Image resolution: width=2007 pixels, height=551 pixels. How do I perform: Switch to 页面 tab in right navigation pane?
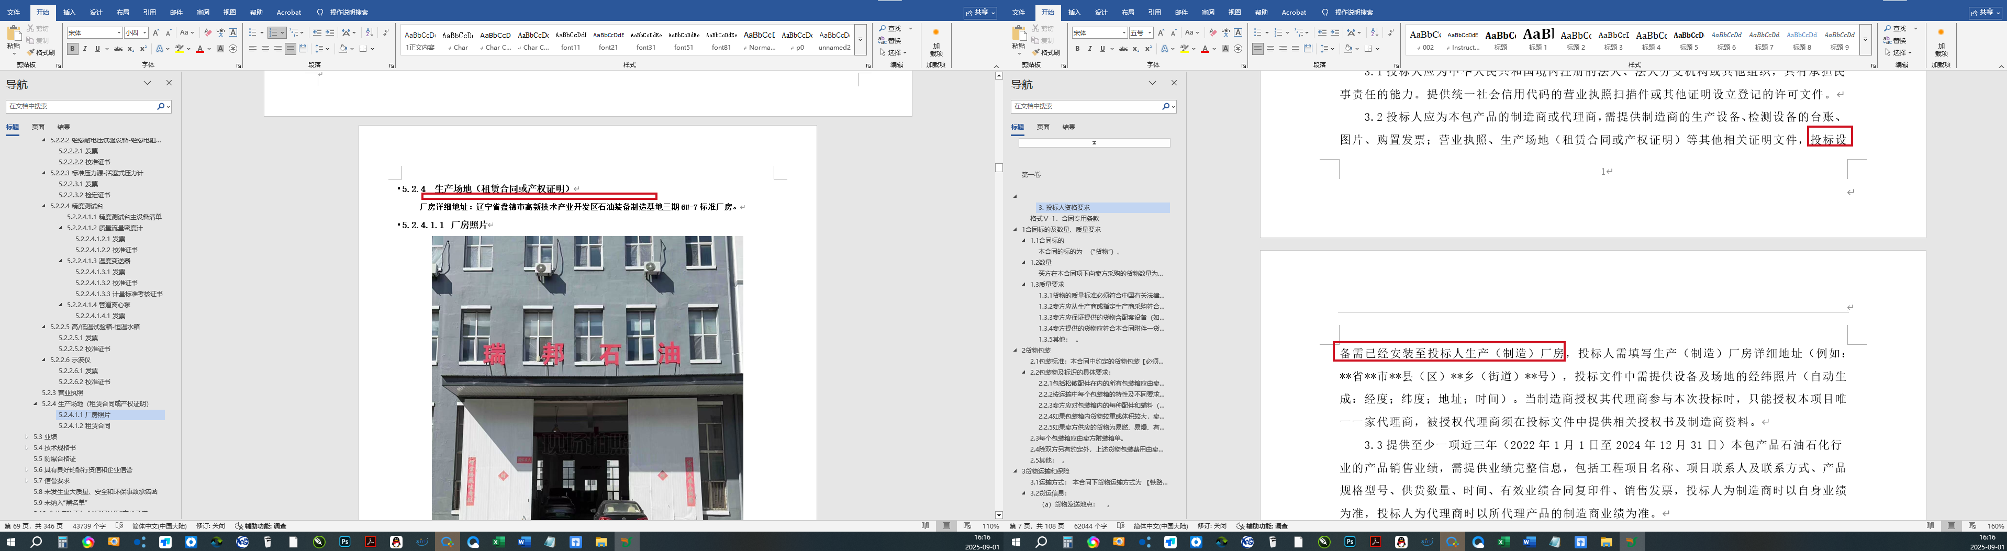(x=1042, y=127)
